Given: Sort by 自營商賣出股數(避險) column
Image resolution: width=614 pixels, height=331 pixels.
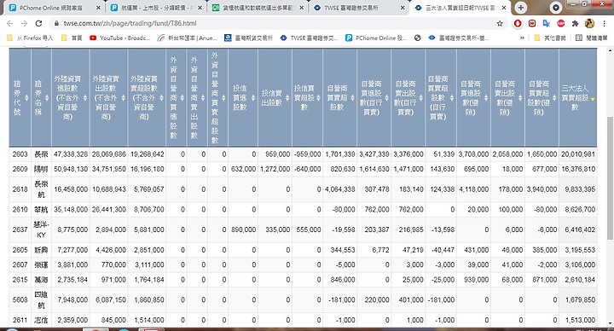Looking at the screenshot, I should click(x=507, y=97).
